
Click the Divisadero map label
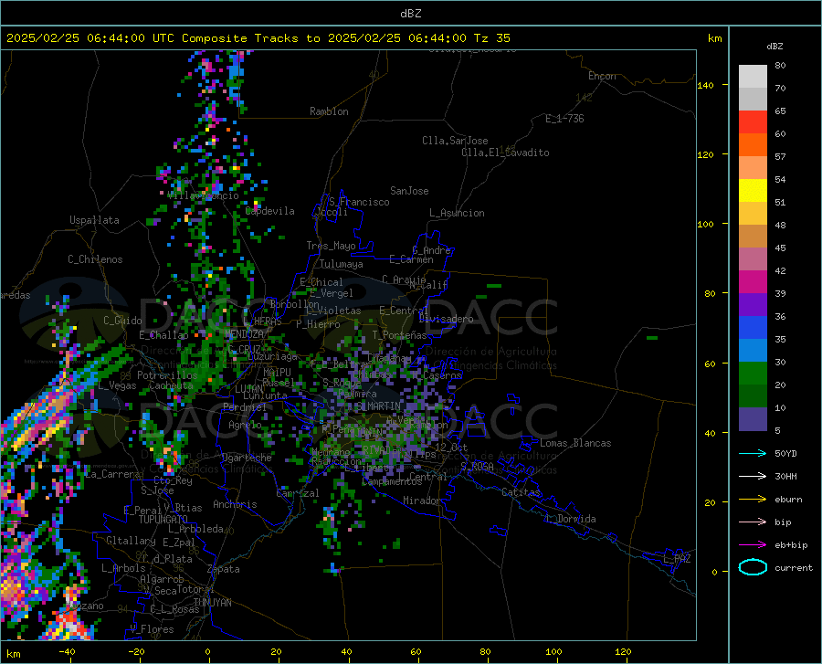446,319
